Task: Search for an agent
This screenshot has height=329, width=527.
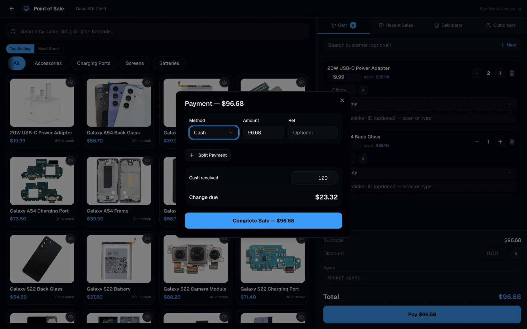Action: 422,278
